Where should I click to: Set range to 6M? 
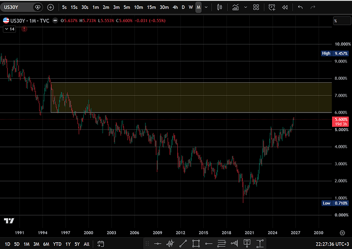[46, 244]
